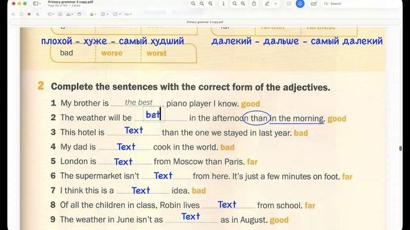Click the text 'cook in the world.'

186,147
